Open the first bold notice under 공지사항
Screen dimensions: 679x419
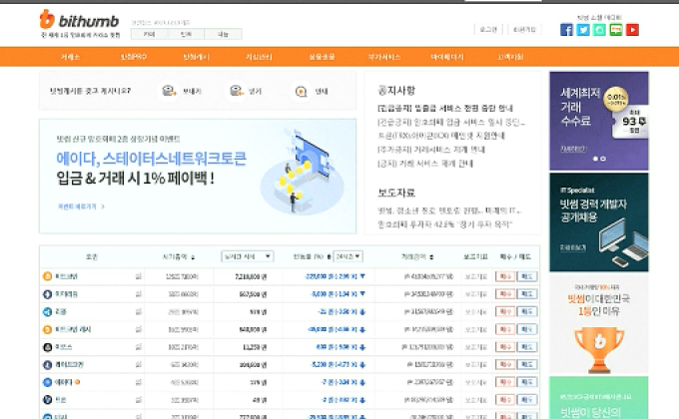[445, 108]
